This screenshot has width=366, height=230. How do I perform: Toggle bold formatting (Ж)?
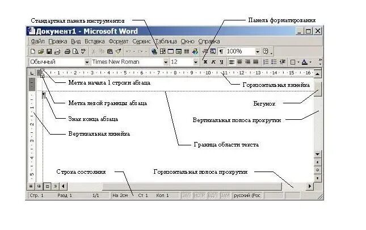pyautogui.click(x=205, y=62)
